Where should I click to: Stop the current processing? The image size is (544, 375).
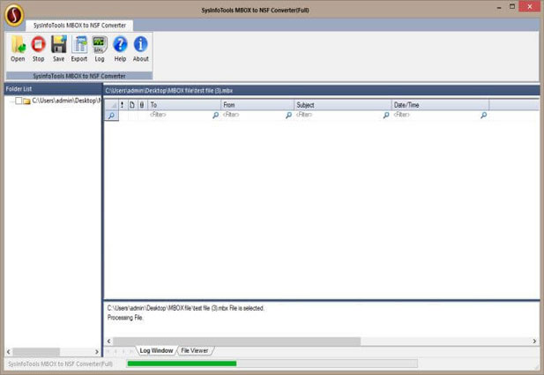pyautogui.click(x=38, y=49)
